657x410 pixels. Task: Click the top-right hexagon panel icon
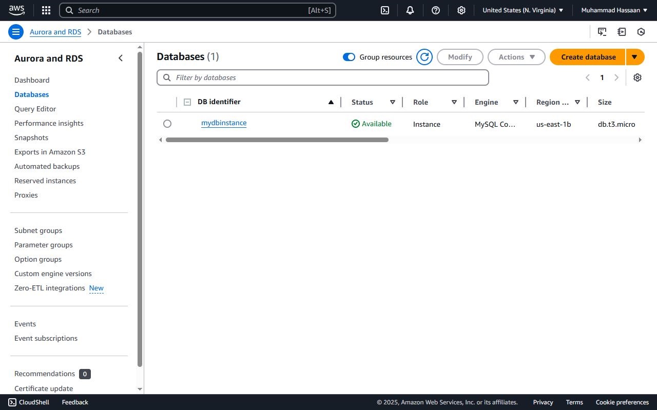point(641,32)
